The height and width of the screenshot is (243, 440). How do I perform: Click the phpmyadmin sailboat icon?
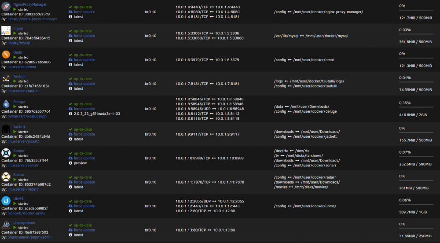tap(6, 225)
